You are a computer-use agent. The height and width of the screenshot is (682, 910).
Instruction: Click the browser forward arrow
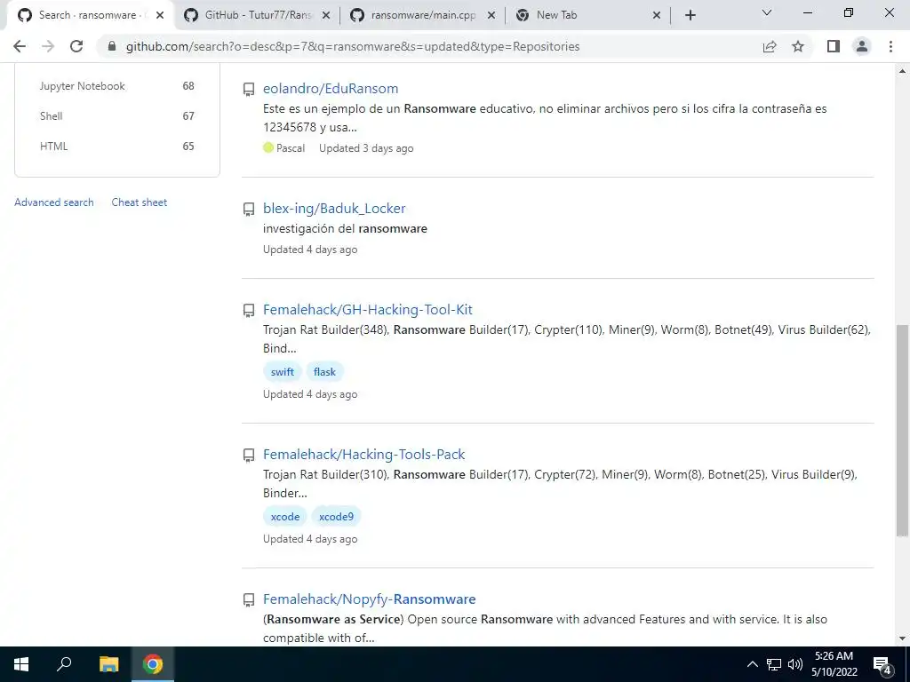pyautogui.click(x=48, y=46)
